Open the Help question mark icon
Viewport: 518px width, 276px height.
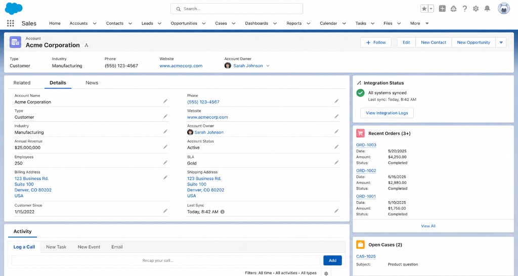click(465, 9)
